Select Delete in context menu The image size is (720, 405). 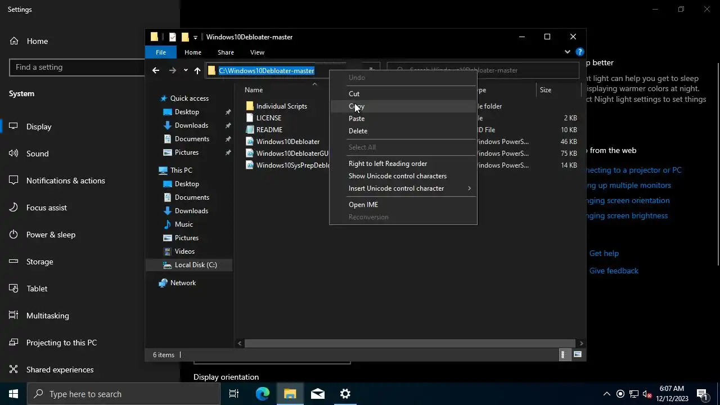[403, 131]
